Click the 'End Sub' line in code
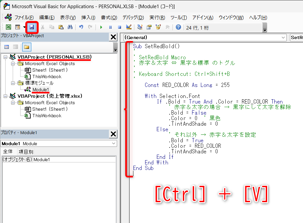The width and height of the screenshot is (303, 223). coord(143,168)
